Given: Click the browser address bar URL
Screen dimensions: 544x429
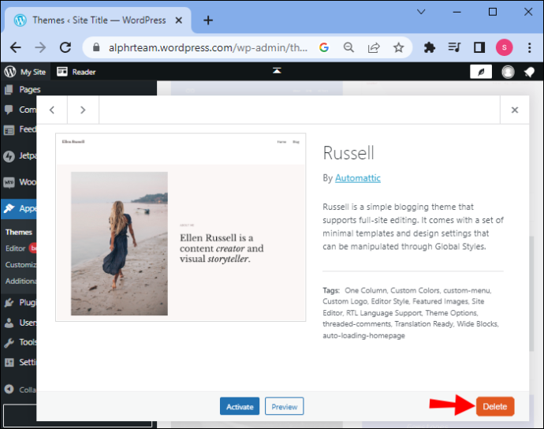Looking at the screenshot, I should pyautogui.click(x=208, y=47).
